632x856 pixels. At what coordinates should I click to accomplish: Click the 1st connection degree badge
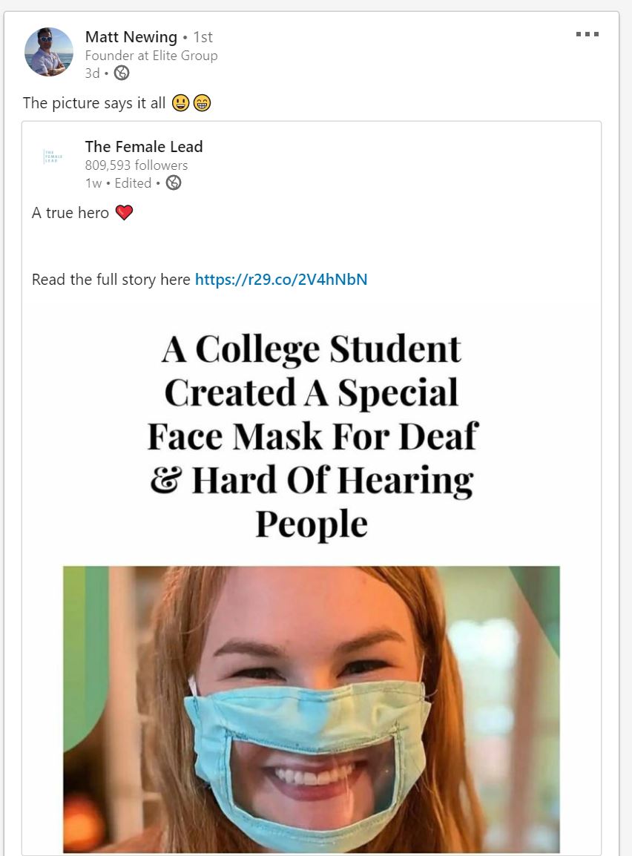(x=203, y=37)
